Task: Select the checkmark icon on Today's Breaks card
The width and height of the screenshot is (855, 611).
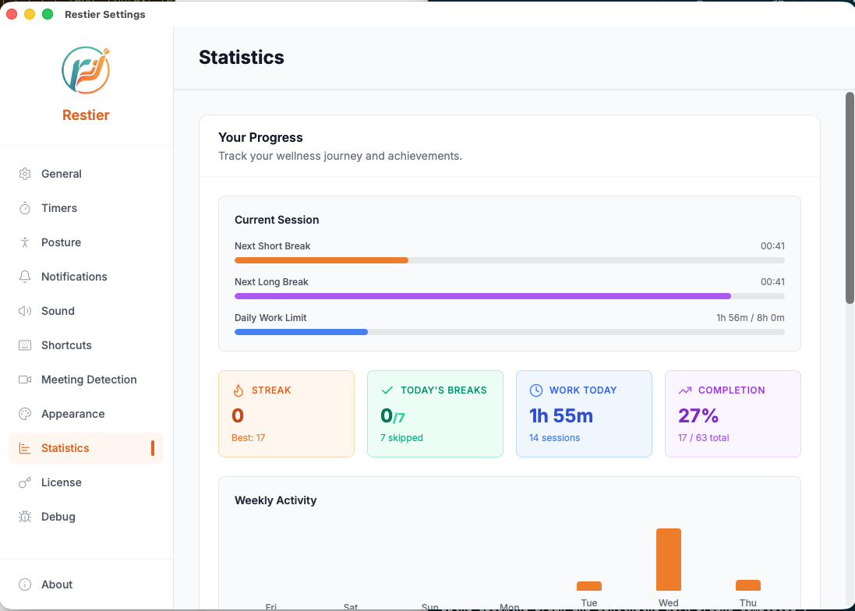Action: pos(386,390)
